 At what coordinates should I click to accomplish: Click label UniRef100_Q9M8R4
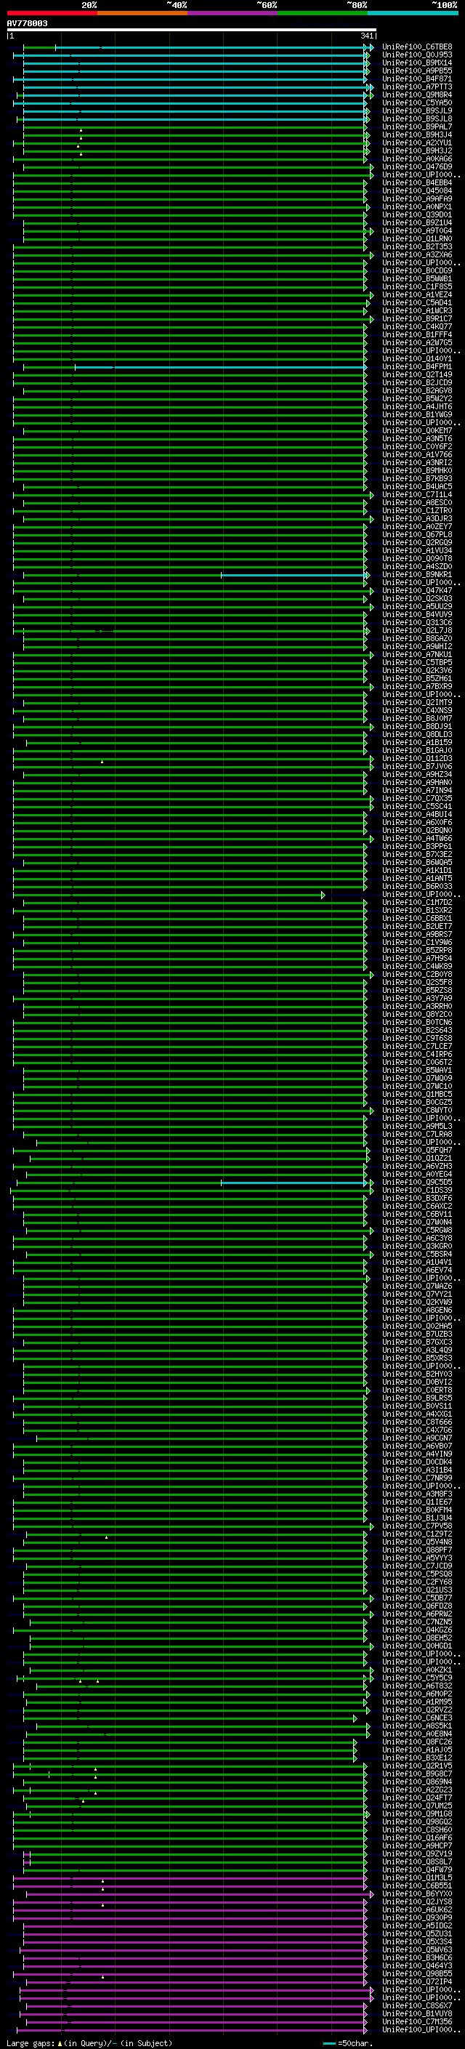417,94
